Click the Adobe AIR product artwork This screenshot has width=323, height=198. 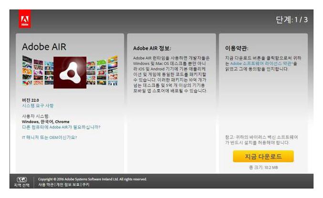pos(70,72)
